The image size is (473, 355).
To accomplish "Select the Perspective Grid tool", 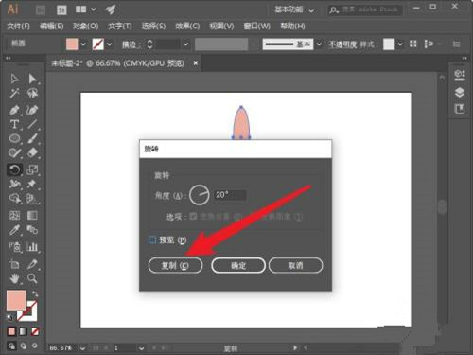I will 32,198.
